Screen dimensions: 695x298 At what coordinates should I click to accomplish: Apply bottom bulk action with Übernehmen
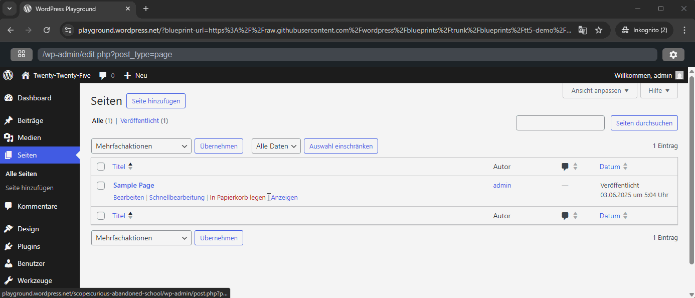219,238
